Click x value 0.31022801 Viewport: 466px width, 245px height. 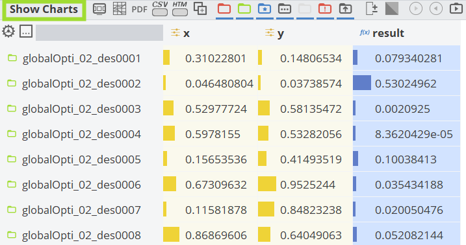point(216,58)
